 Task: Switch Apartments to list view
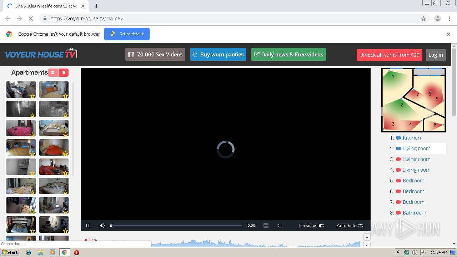(x=63, y=72)
